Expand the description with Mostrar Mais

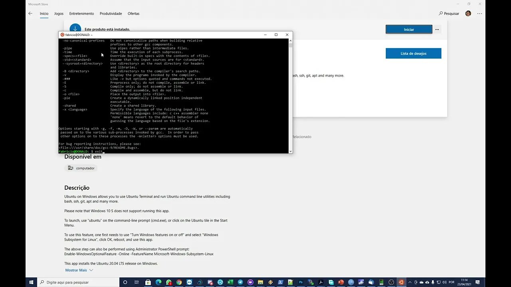point(79,270)
